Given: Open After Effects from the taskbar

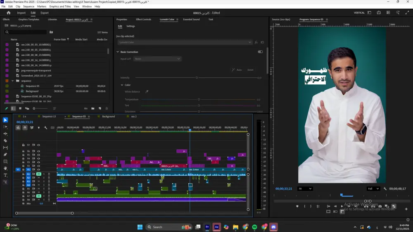Looking at the screenshot, I should click(216, 227).
